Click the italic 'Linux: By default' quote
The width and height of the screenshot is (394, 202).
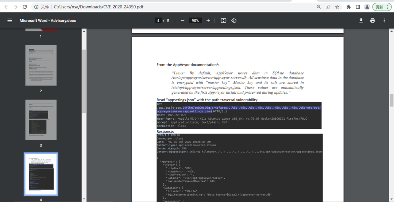point(238,83)
